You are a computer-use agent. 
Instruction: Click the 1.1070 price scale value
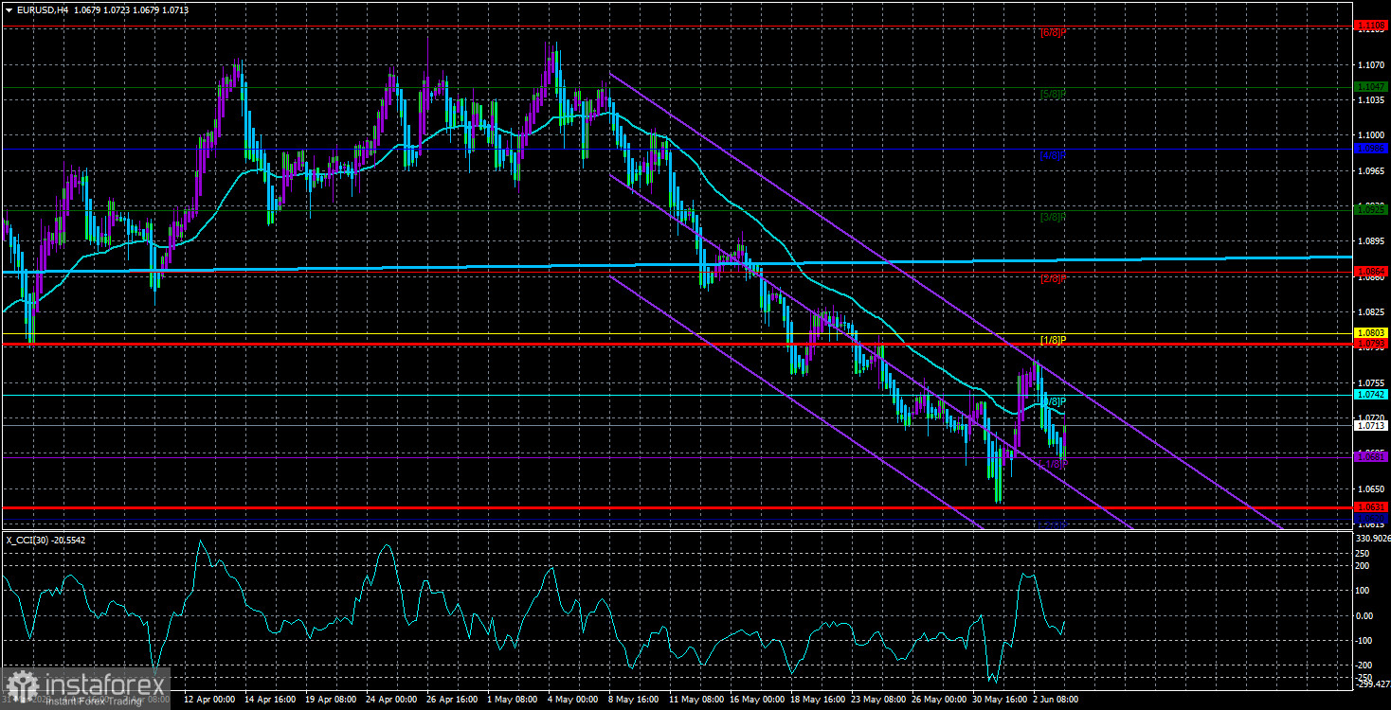[x=1370, y=65]
